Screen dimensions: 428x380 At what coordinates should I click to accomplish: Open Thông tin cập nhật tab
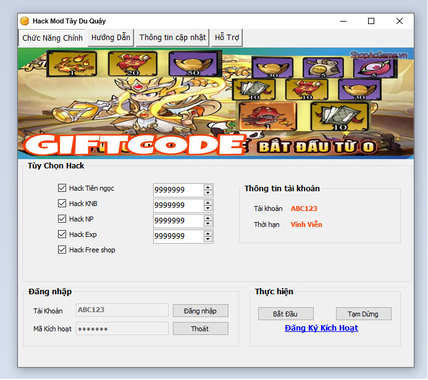point(172,38)
